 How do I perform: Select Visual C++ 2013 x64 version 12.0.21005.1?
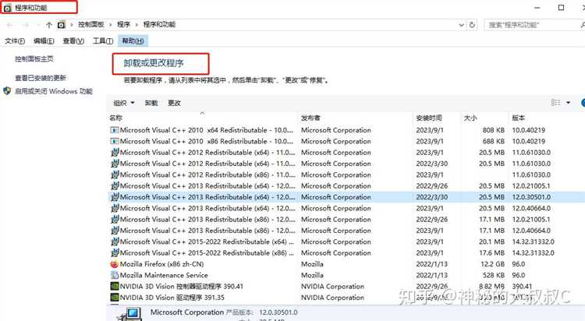[347, 186]
